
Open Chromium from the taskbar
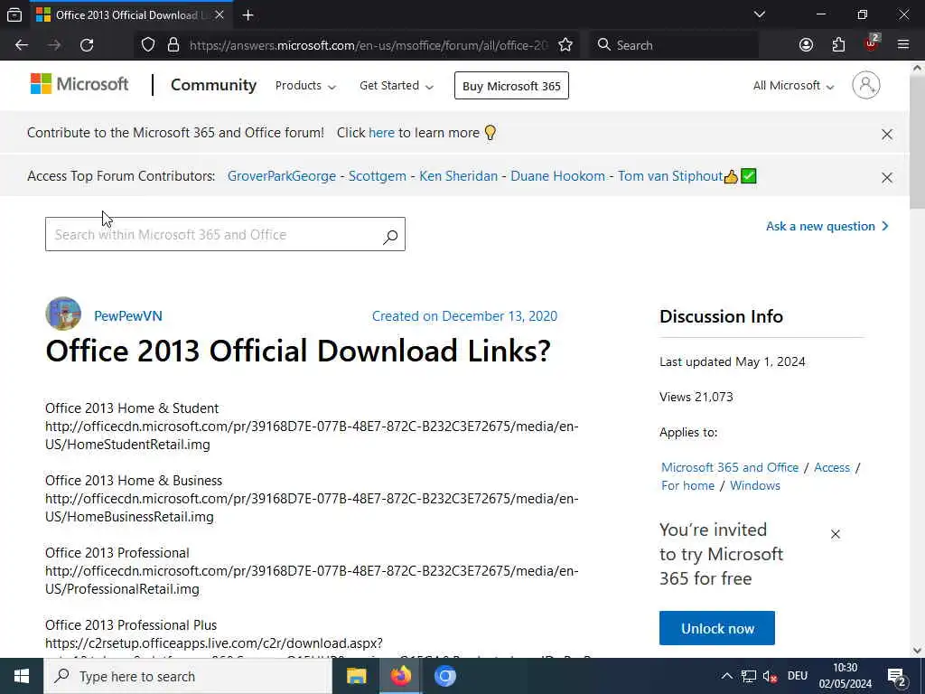point(444,676)
